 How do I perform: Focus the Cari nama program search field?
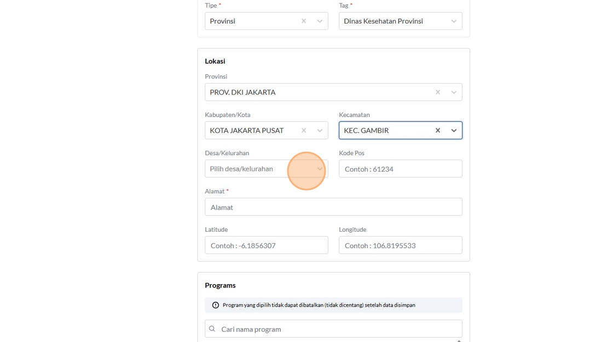(x=339, y=329)
